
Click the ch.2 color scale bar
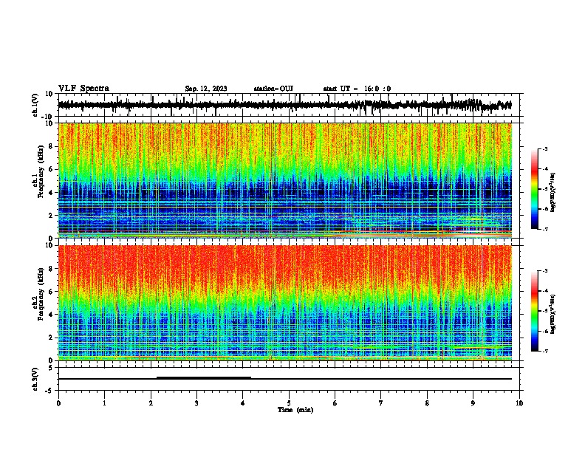point(535,311)
